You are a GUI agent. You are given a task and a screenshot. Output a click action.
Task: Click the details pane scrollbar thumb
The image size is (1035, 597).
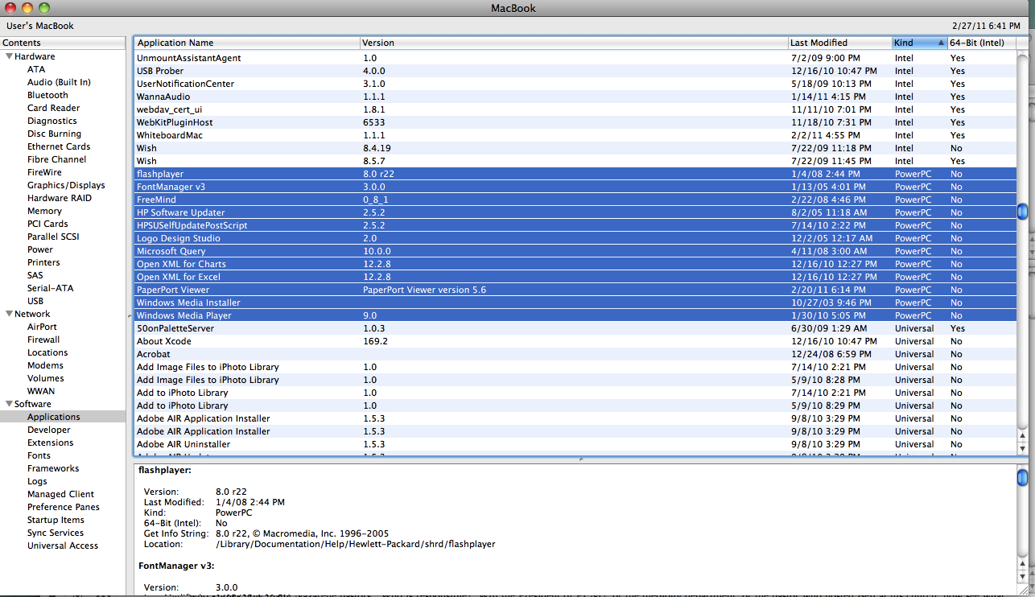click(x=1022, y=477)
